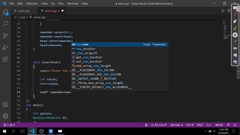Click the feedback icon in status bar
This screenshot has width=240, height=135.
point(228,125)
